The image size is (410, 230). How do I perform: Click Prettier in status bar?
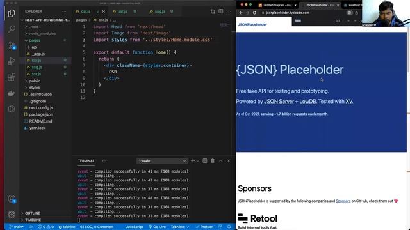point(204,227)
